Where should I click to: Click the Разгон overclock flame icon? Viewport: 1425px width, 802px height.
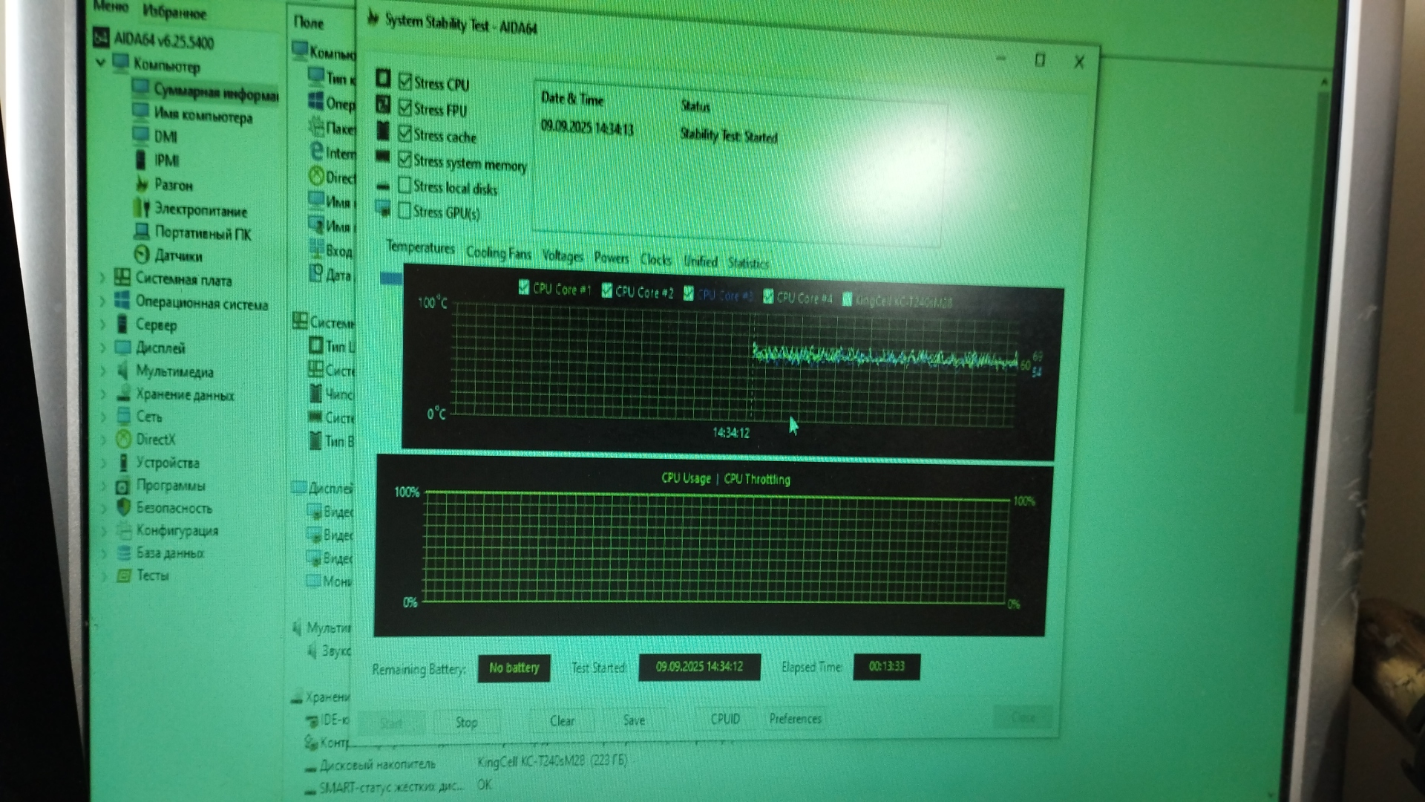point(141,183)
